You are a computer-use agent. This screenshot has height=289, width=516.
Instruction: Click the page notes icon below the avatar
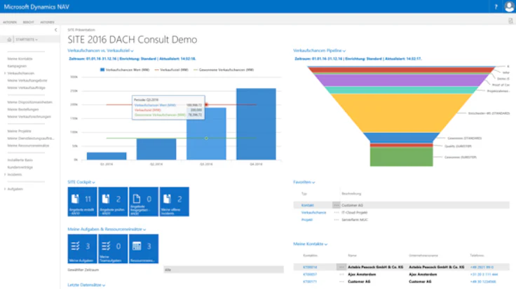pyautogui.click(x=510, y=21)
